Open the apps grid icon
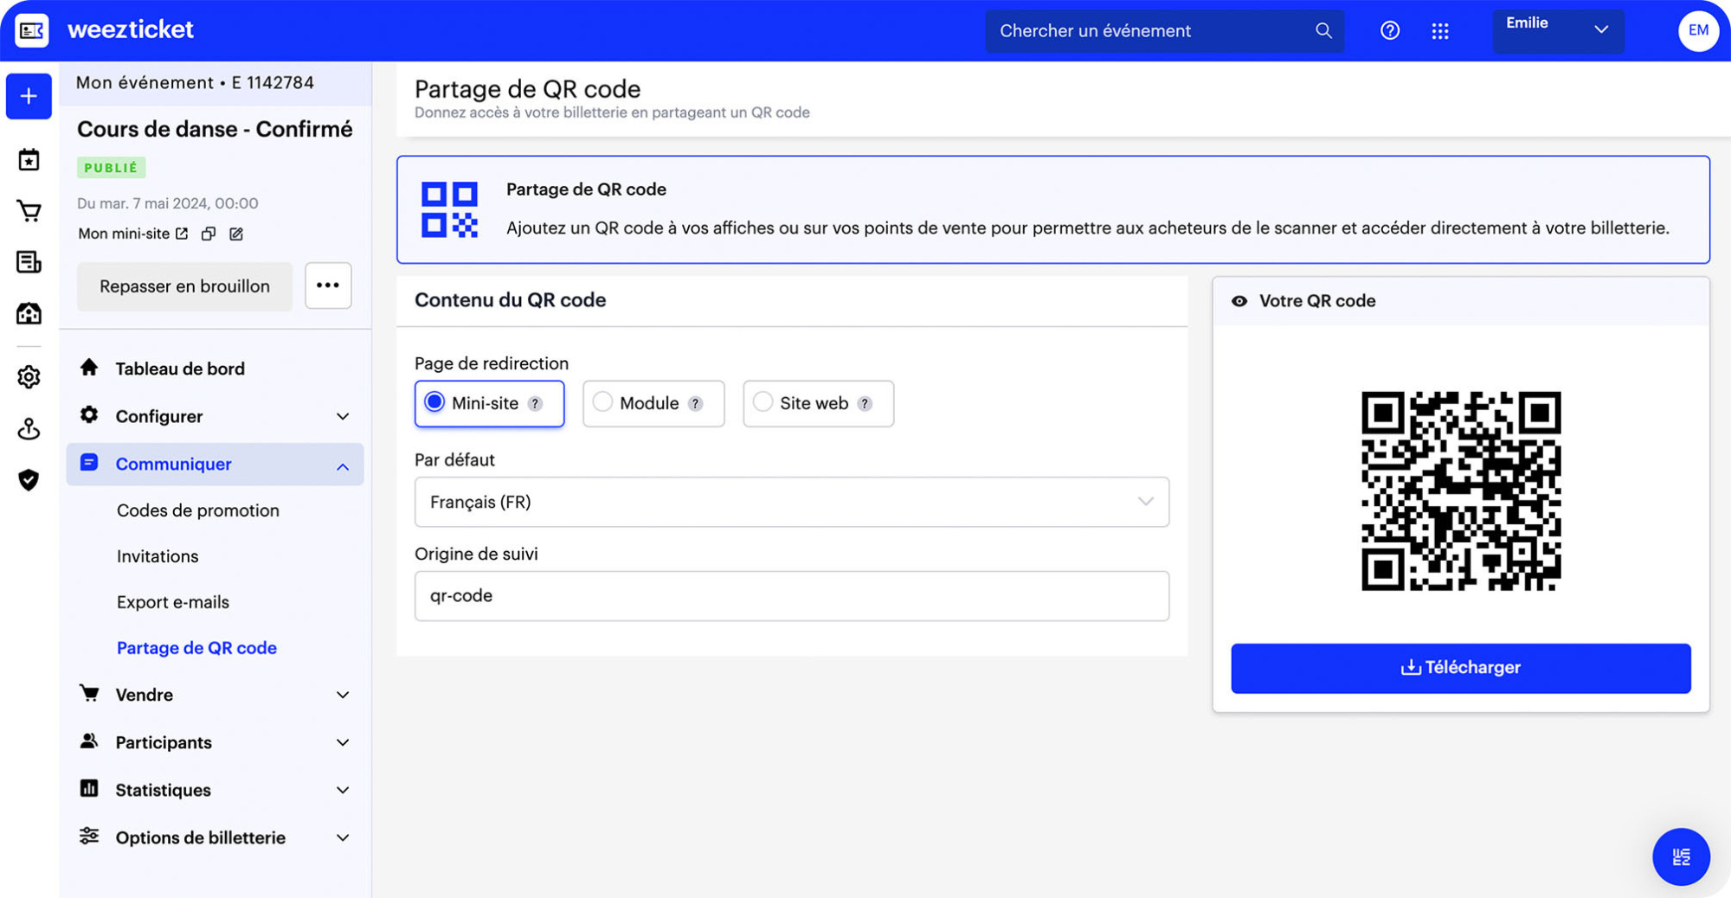 [x=1440, y=31]
